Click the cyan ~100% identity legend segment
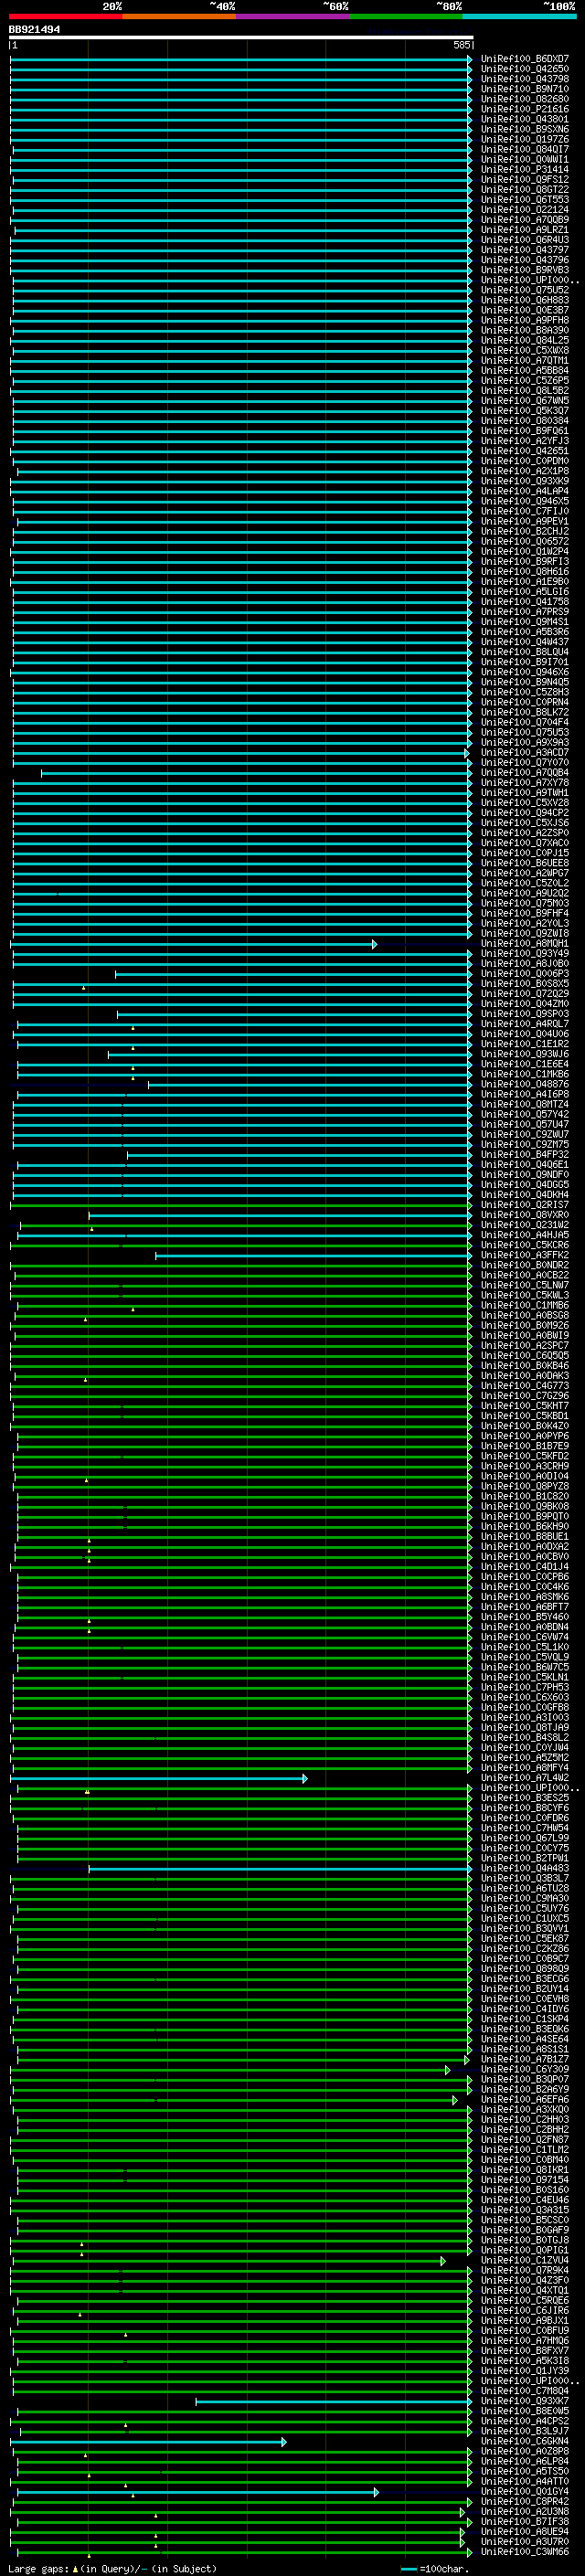 518,16
